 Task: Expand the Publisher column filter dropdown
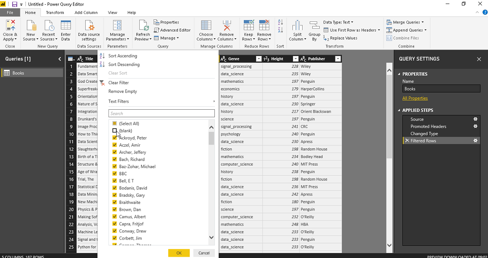tap(338, 59)
